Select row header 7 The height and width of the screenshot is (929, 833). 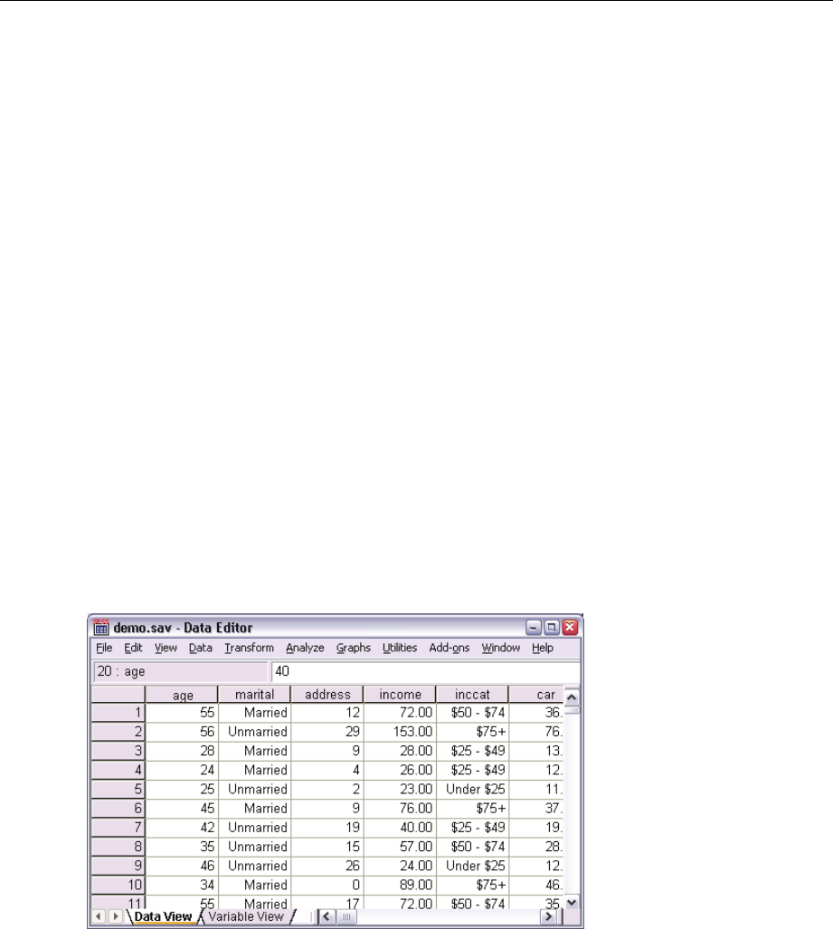[118, 828]
